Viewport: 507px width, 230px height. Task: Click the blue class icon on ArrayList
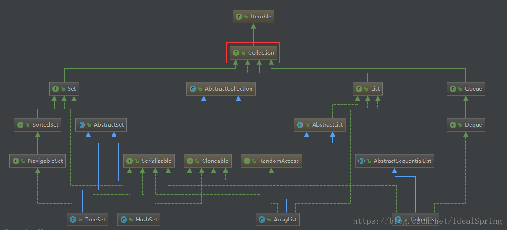[x=261, y=220]
